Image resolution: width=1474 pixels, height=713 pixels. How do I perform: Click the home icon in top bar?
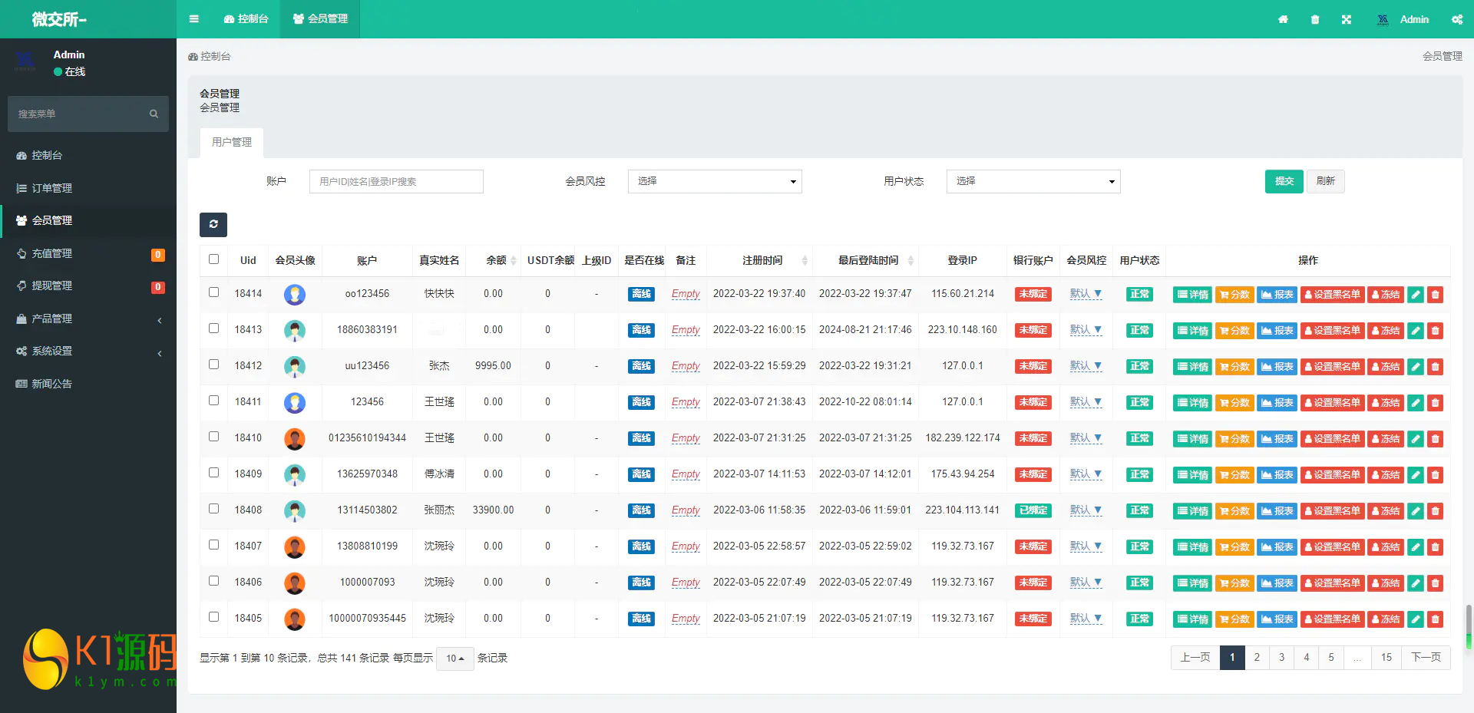point(1283,19)
